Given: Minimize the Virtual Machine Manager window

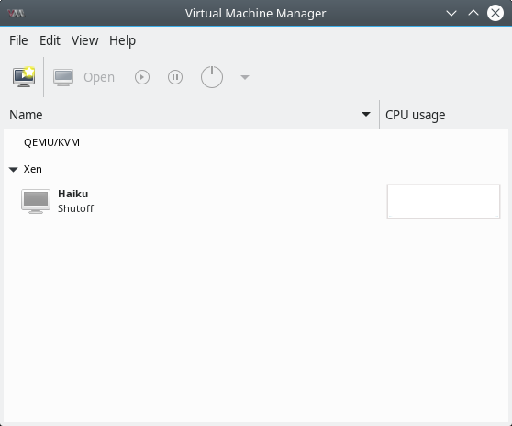Looking at the screenshot, I should point(451,14).
